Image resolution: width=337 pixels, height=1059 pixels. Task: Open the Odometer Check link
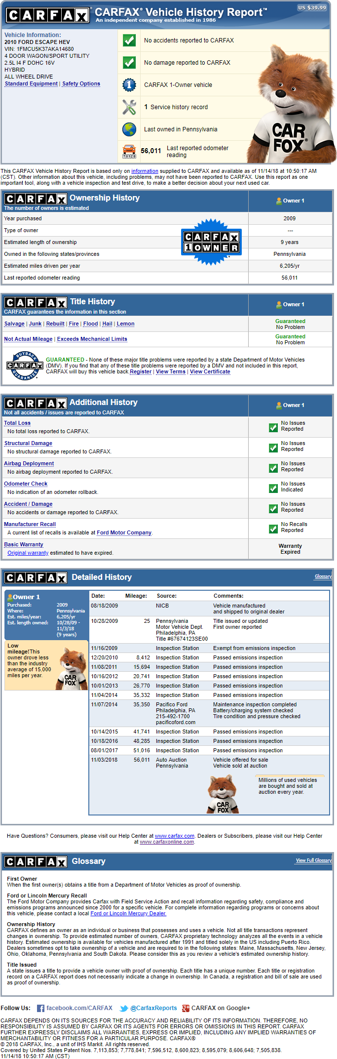pyautogui.click(x=26, y=484)
